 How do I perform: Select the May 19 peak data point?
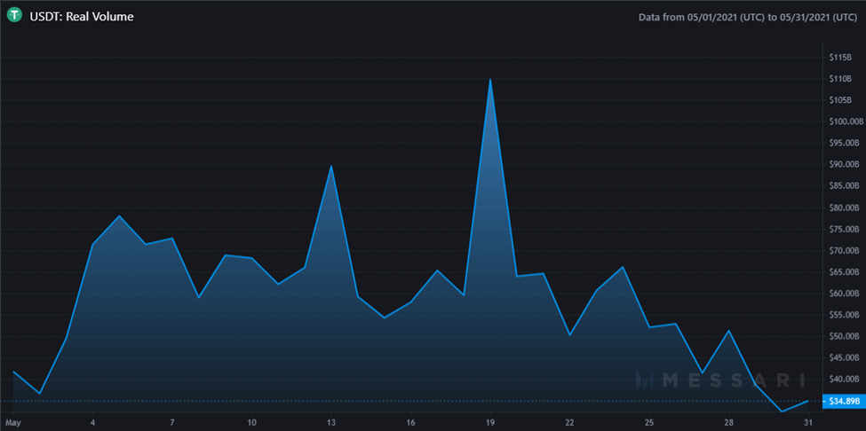click(x=490, y=79)
